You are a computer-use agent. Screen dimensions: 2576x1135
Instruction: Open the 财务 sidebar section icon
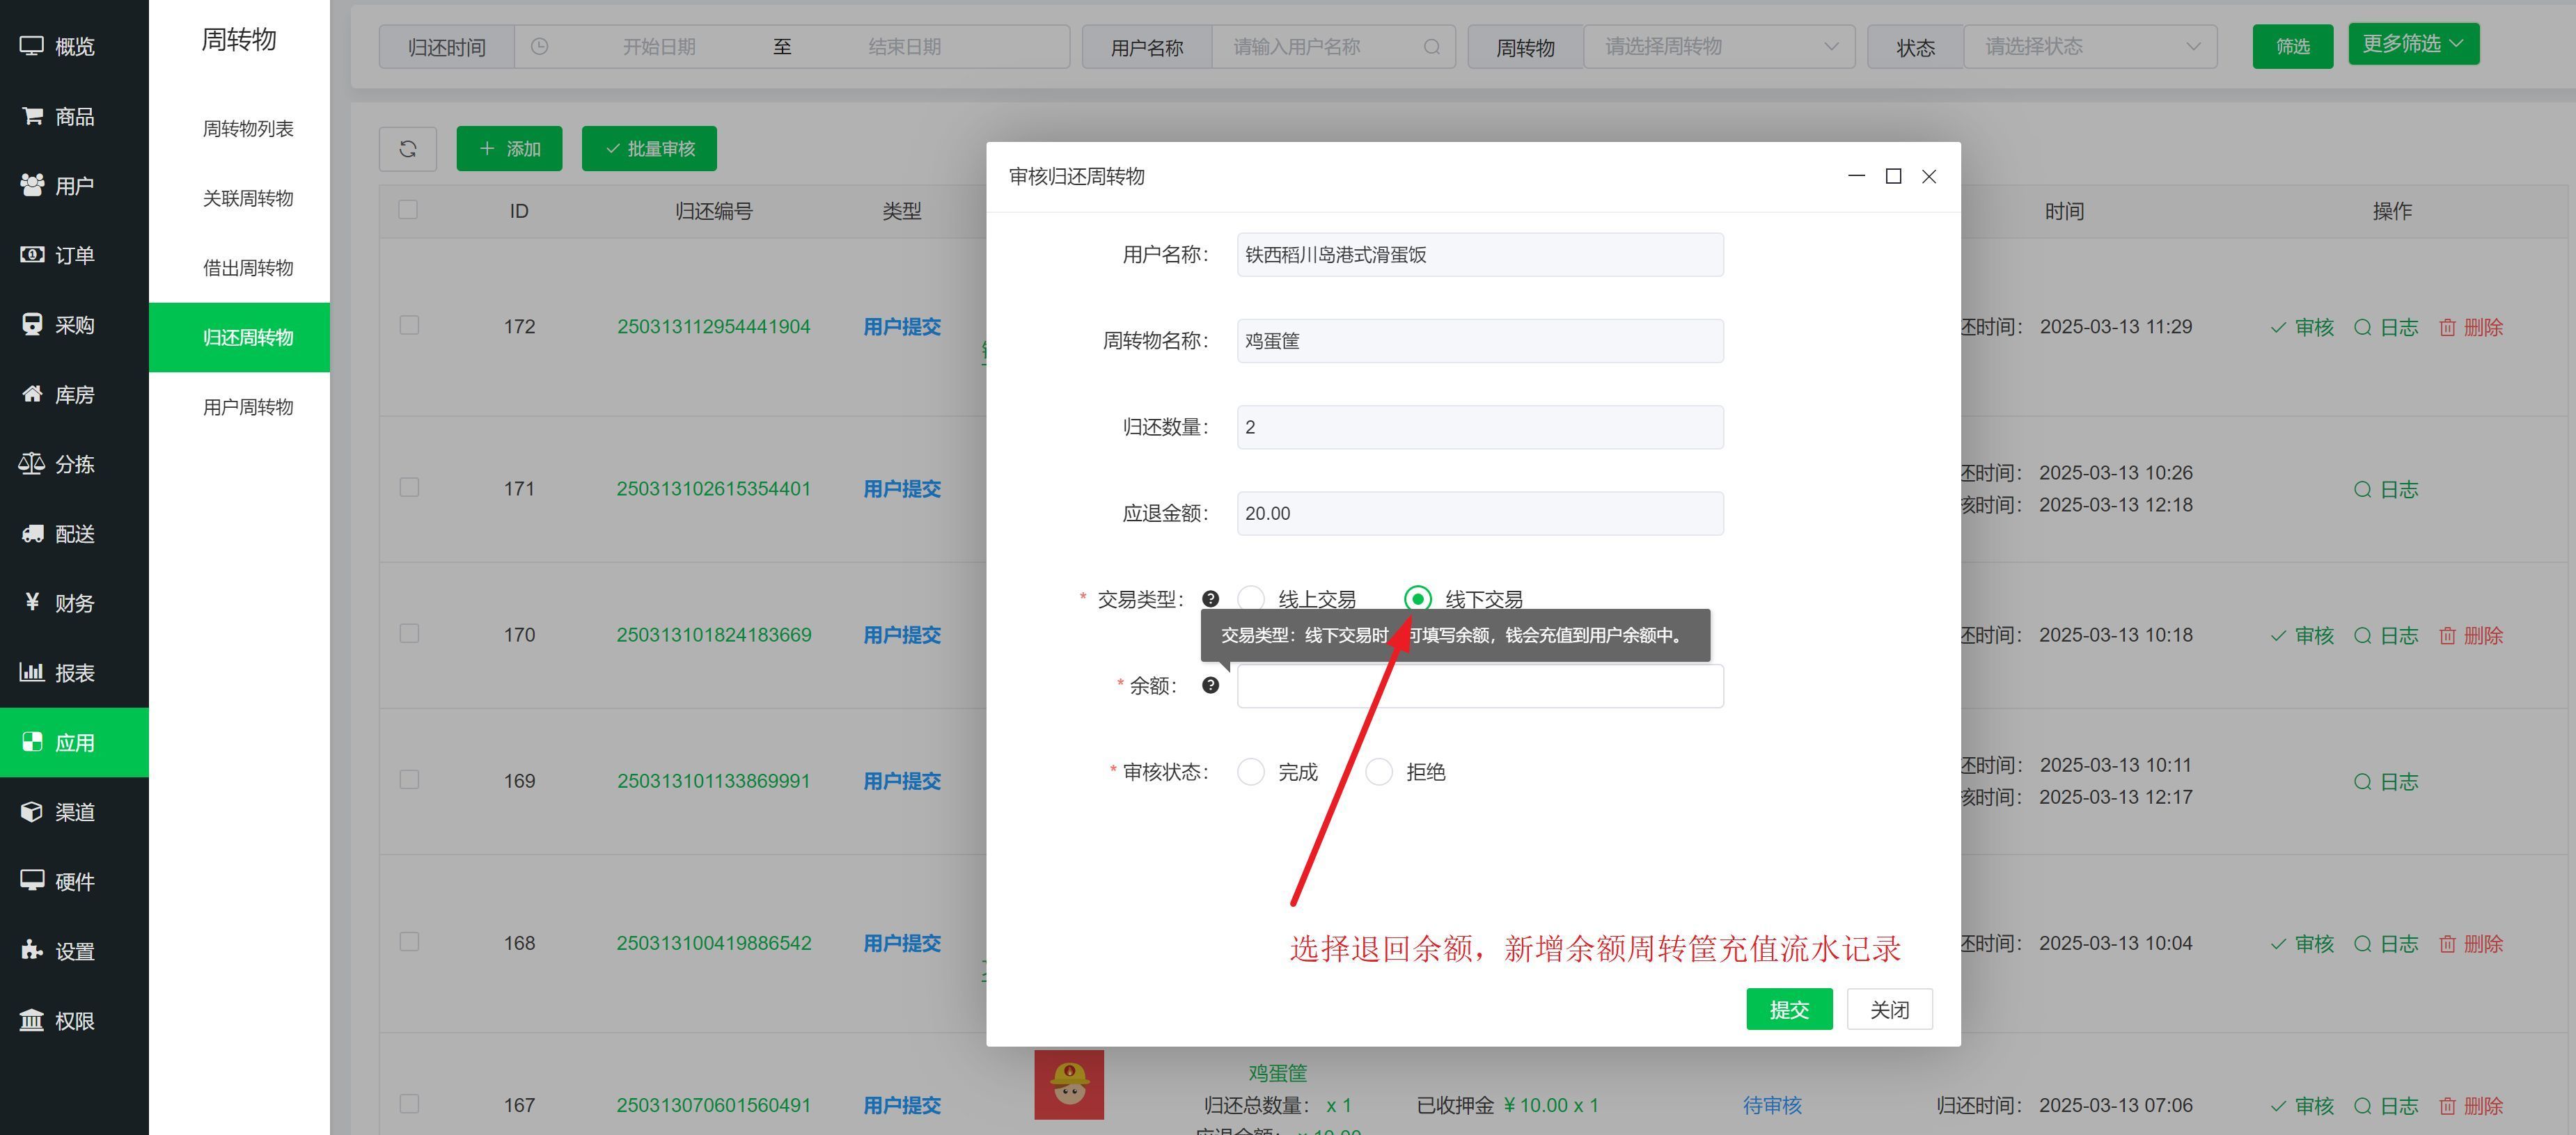[x=32, y=601]
